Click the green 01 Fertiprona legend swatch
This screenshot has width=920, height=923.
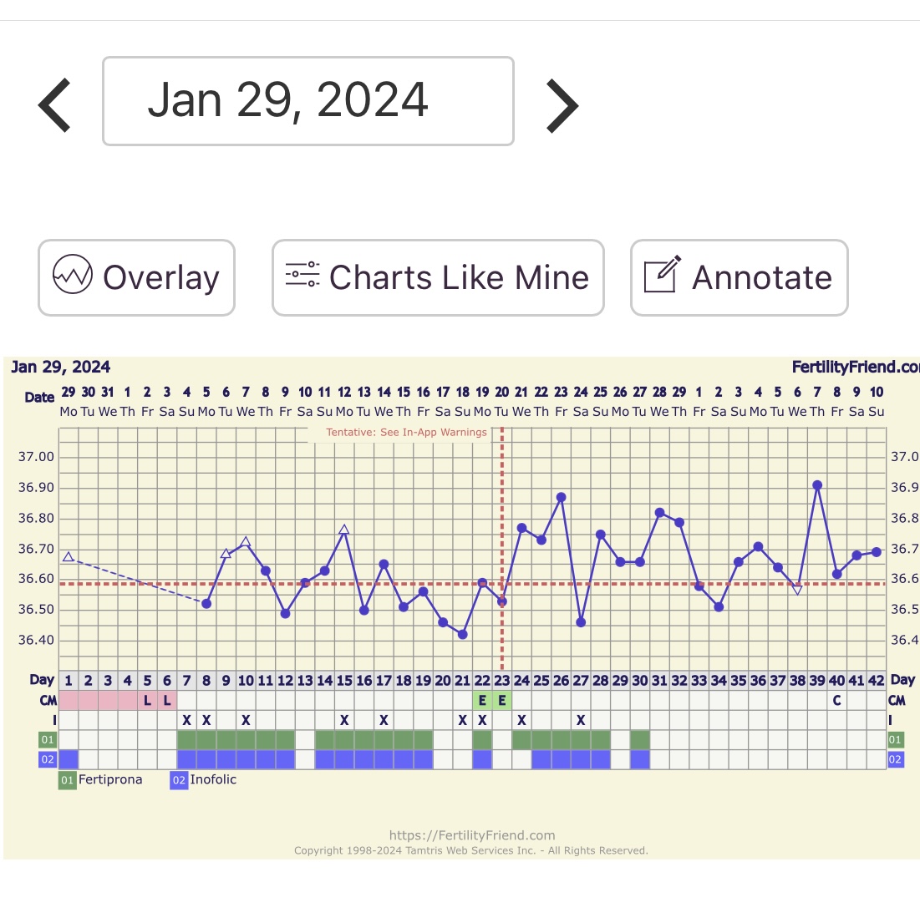click(x=67, y=780)
